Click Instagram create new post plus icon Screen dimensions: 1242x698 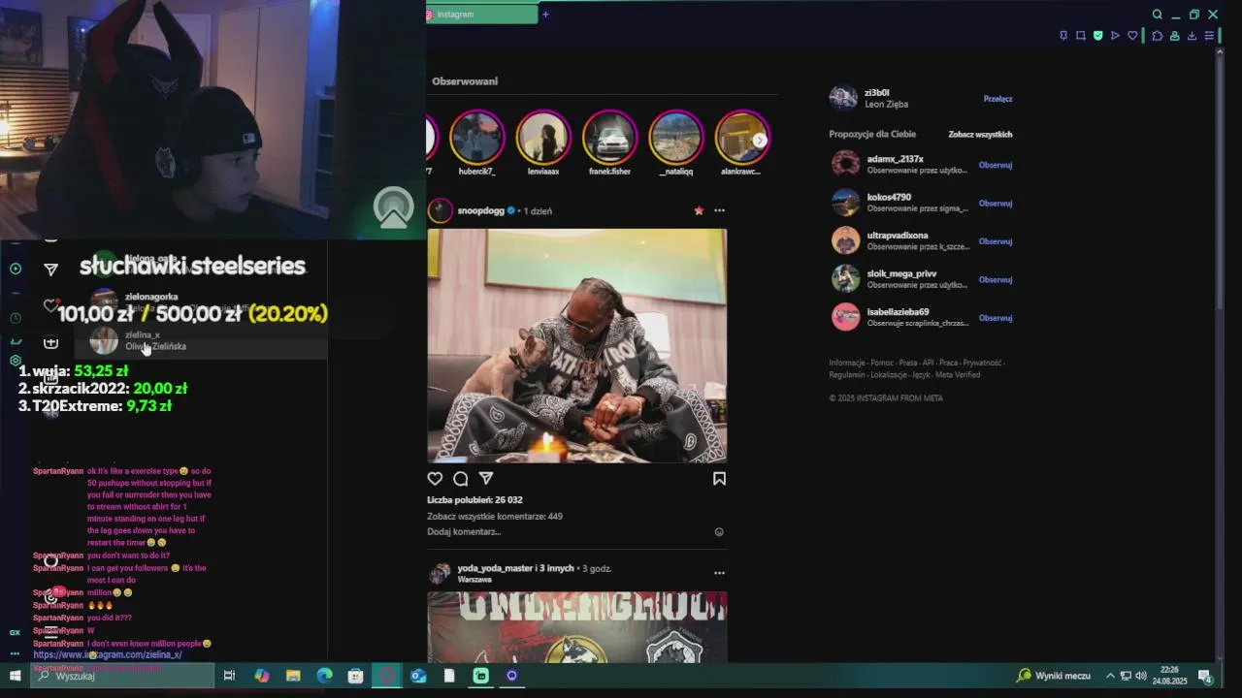(50, 342)
